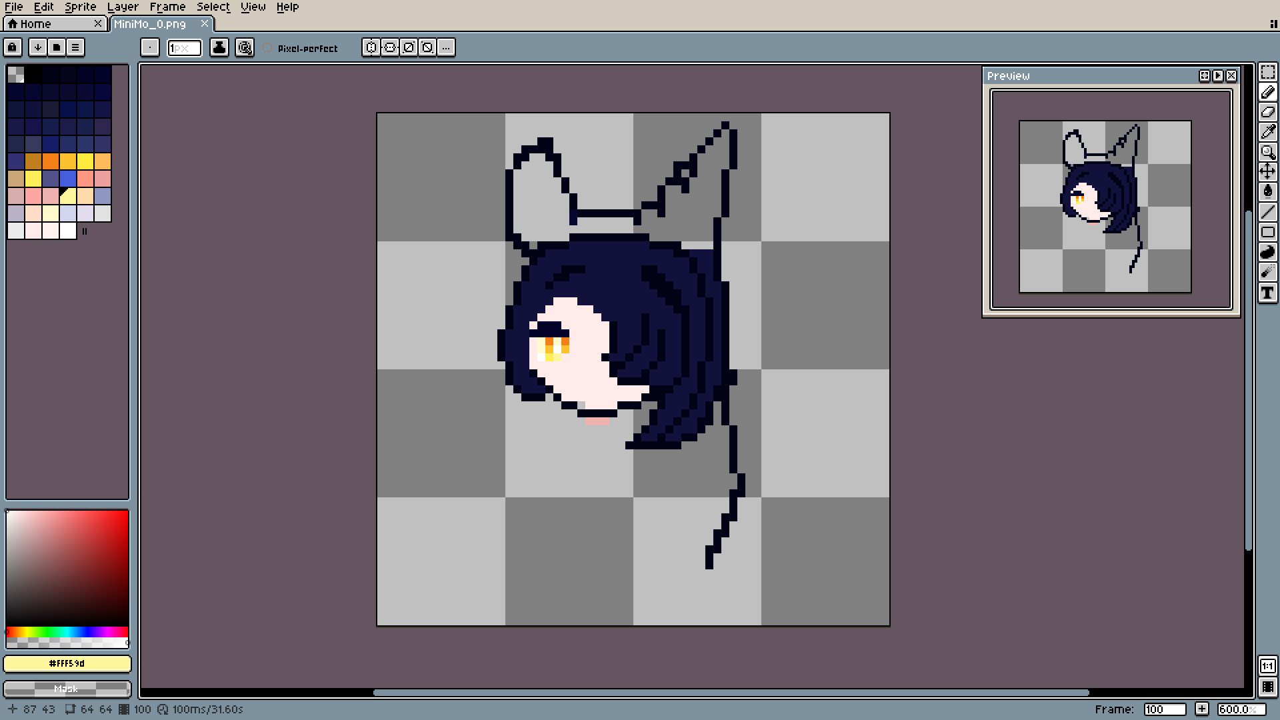Click the Mask color button
This screenshot has width=1280, height=720.
tap(67, 689)
